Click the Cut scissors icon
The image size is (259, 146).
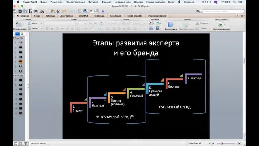point(42,11)
